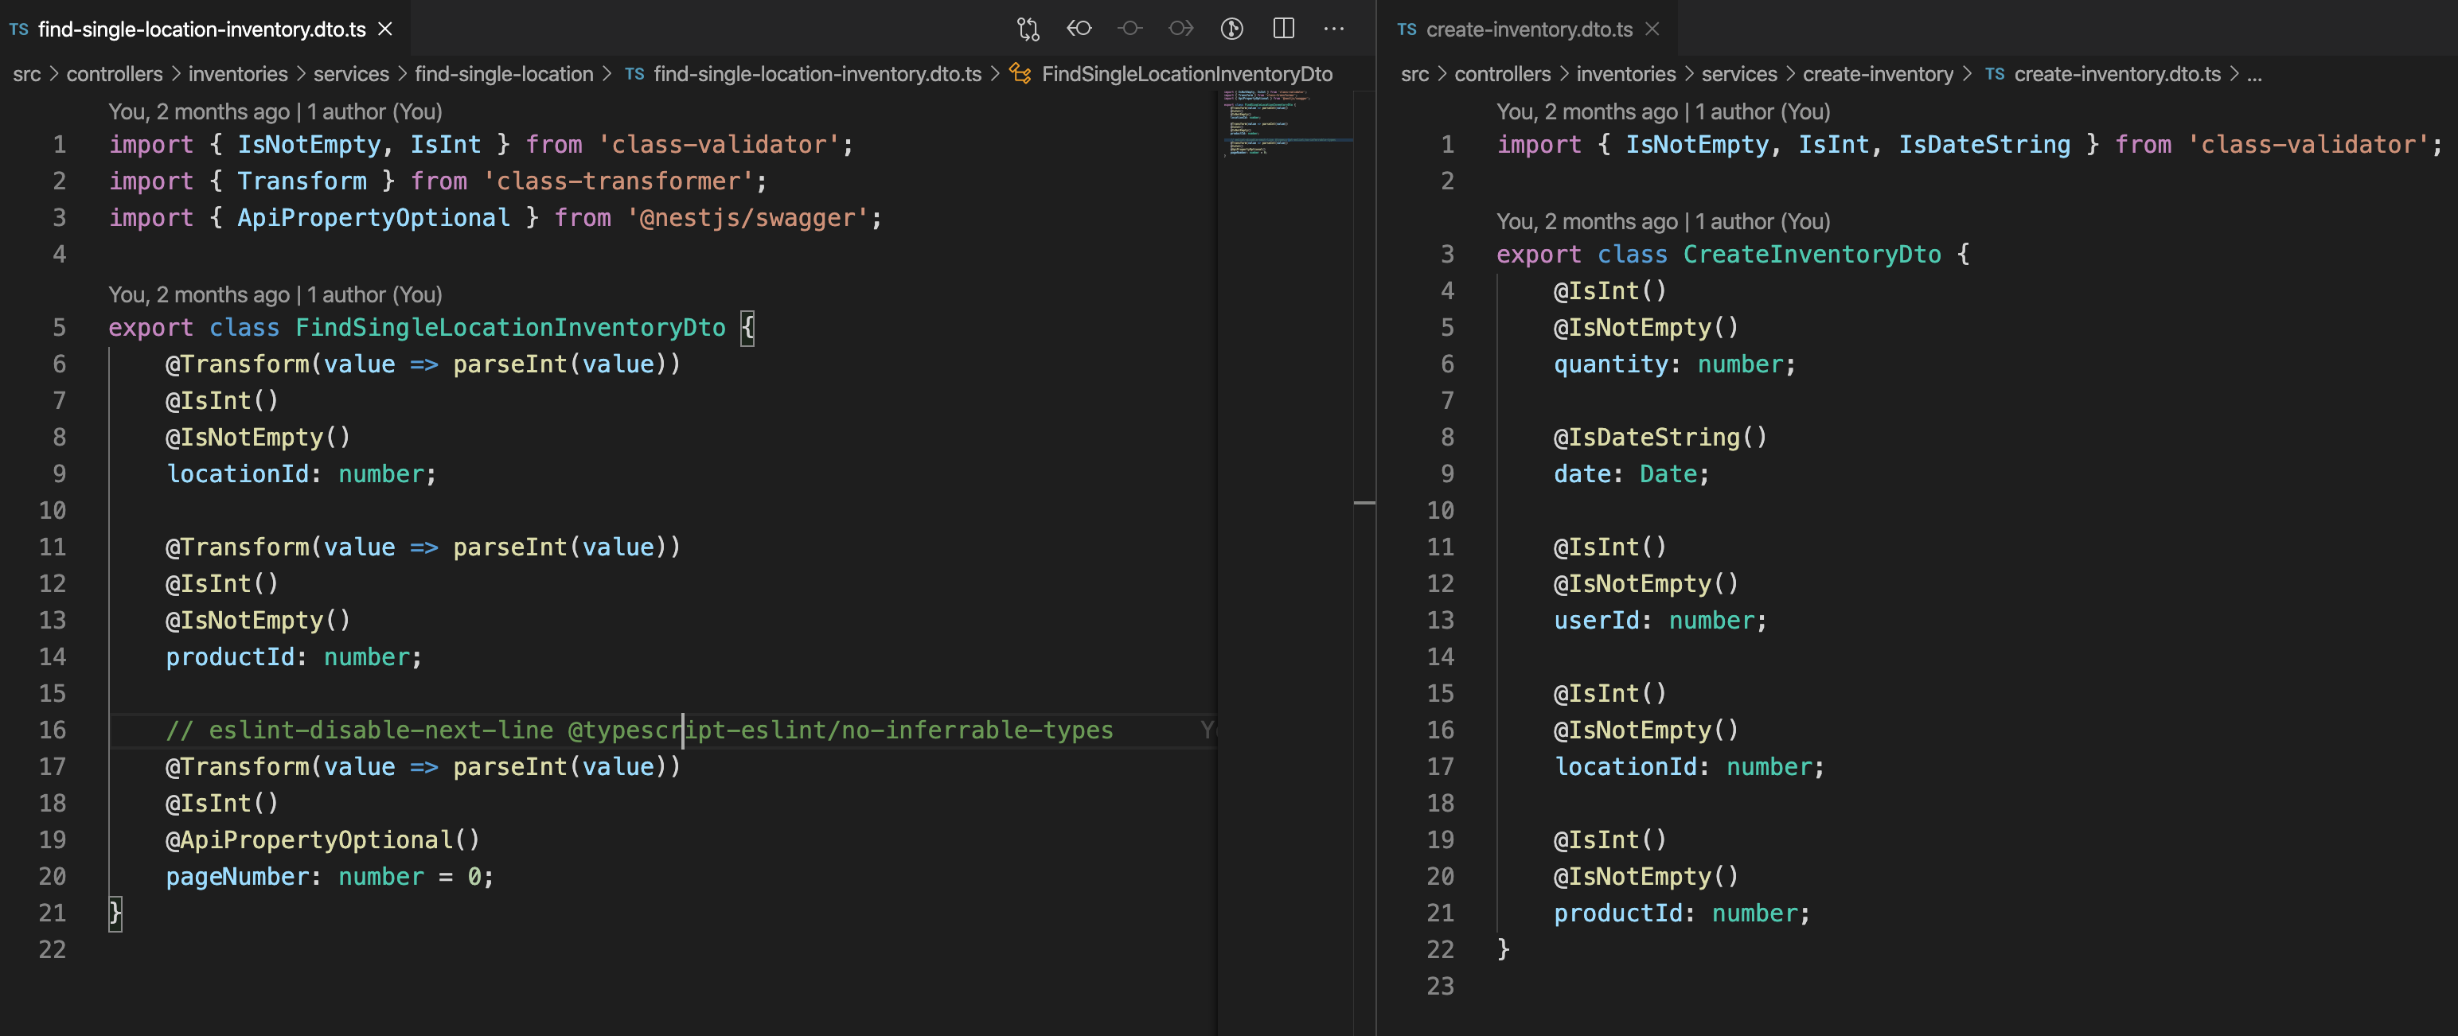Open the src breadcrumb in right editor
The image size is (2458, 1036).
point(1414,73)
